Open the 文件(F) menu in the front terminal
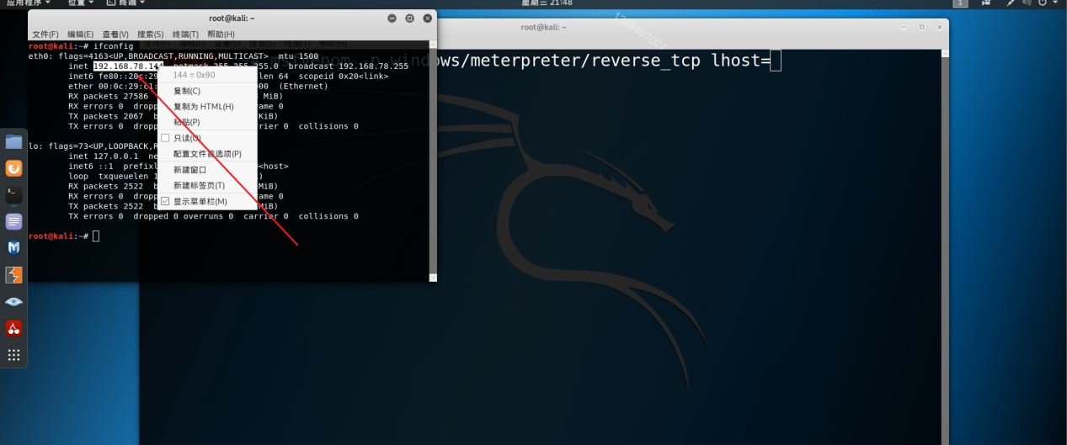 point(45,34)
